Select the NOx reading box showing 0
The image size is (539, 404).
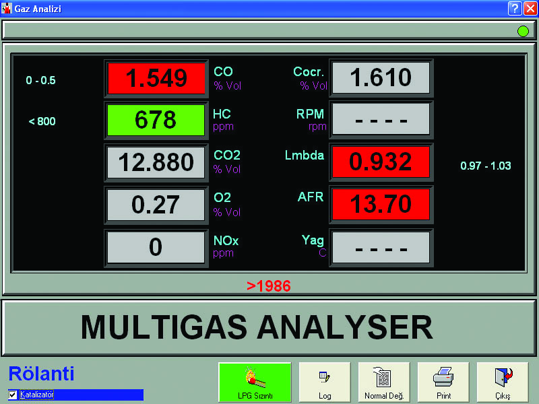pos(156,248)
